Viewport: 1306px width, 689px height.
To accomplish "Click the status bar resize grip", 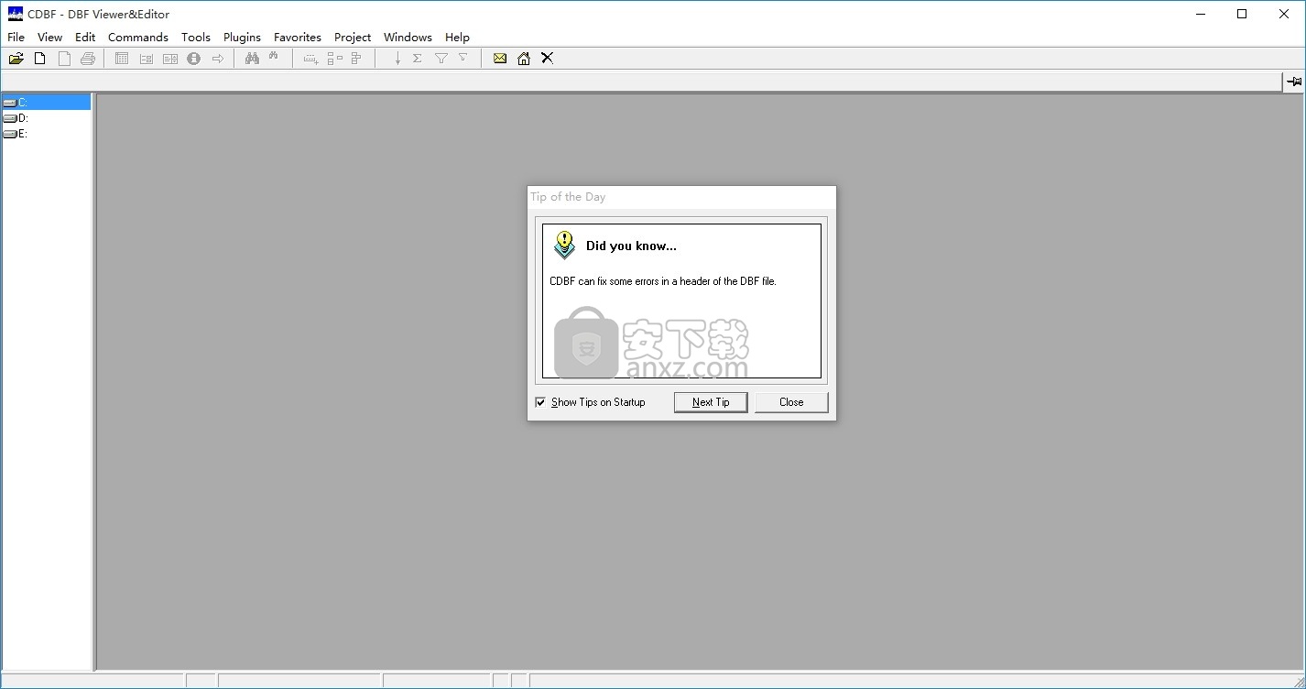I will pyautogui.click(x=1298, y=681).
